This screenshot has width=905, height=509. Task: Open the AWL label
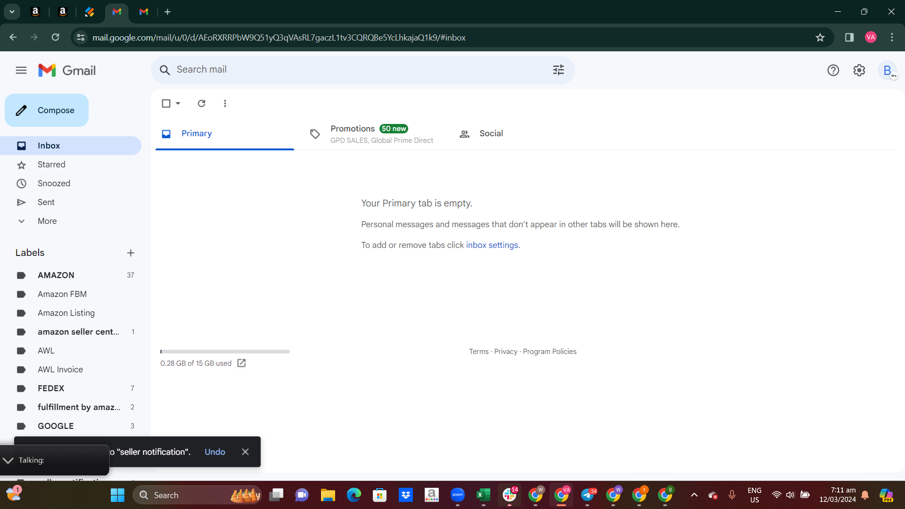(71, 351)
